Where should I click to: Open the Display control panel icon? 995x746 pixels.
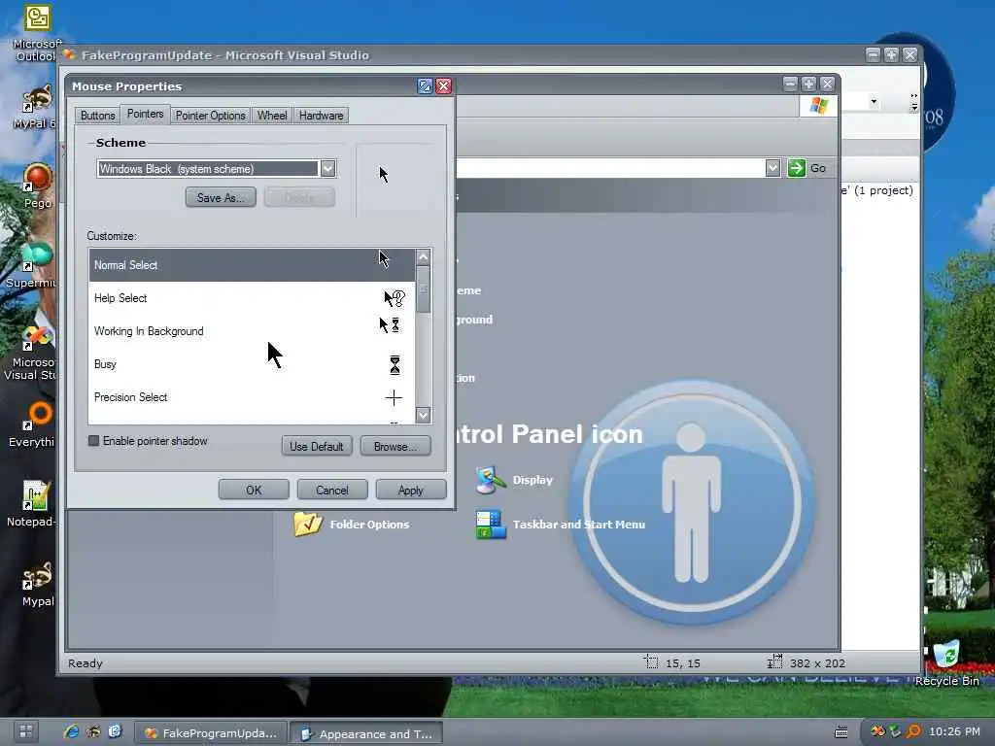click(490, 480)
